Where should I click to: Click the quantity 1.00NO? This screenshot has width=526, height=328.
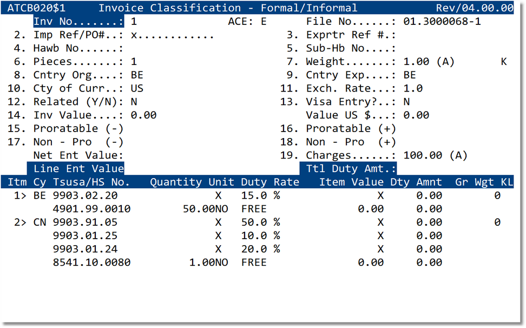(209, 263)
